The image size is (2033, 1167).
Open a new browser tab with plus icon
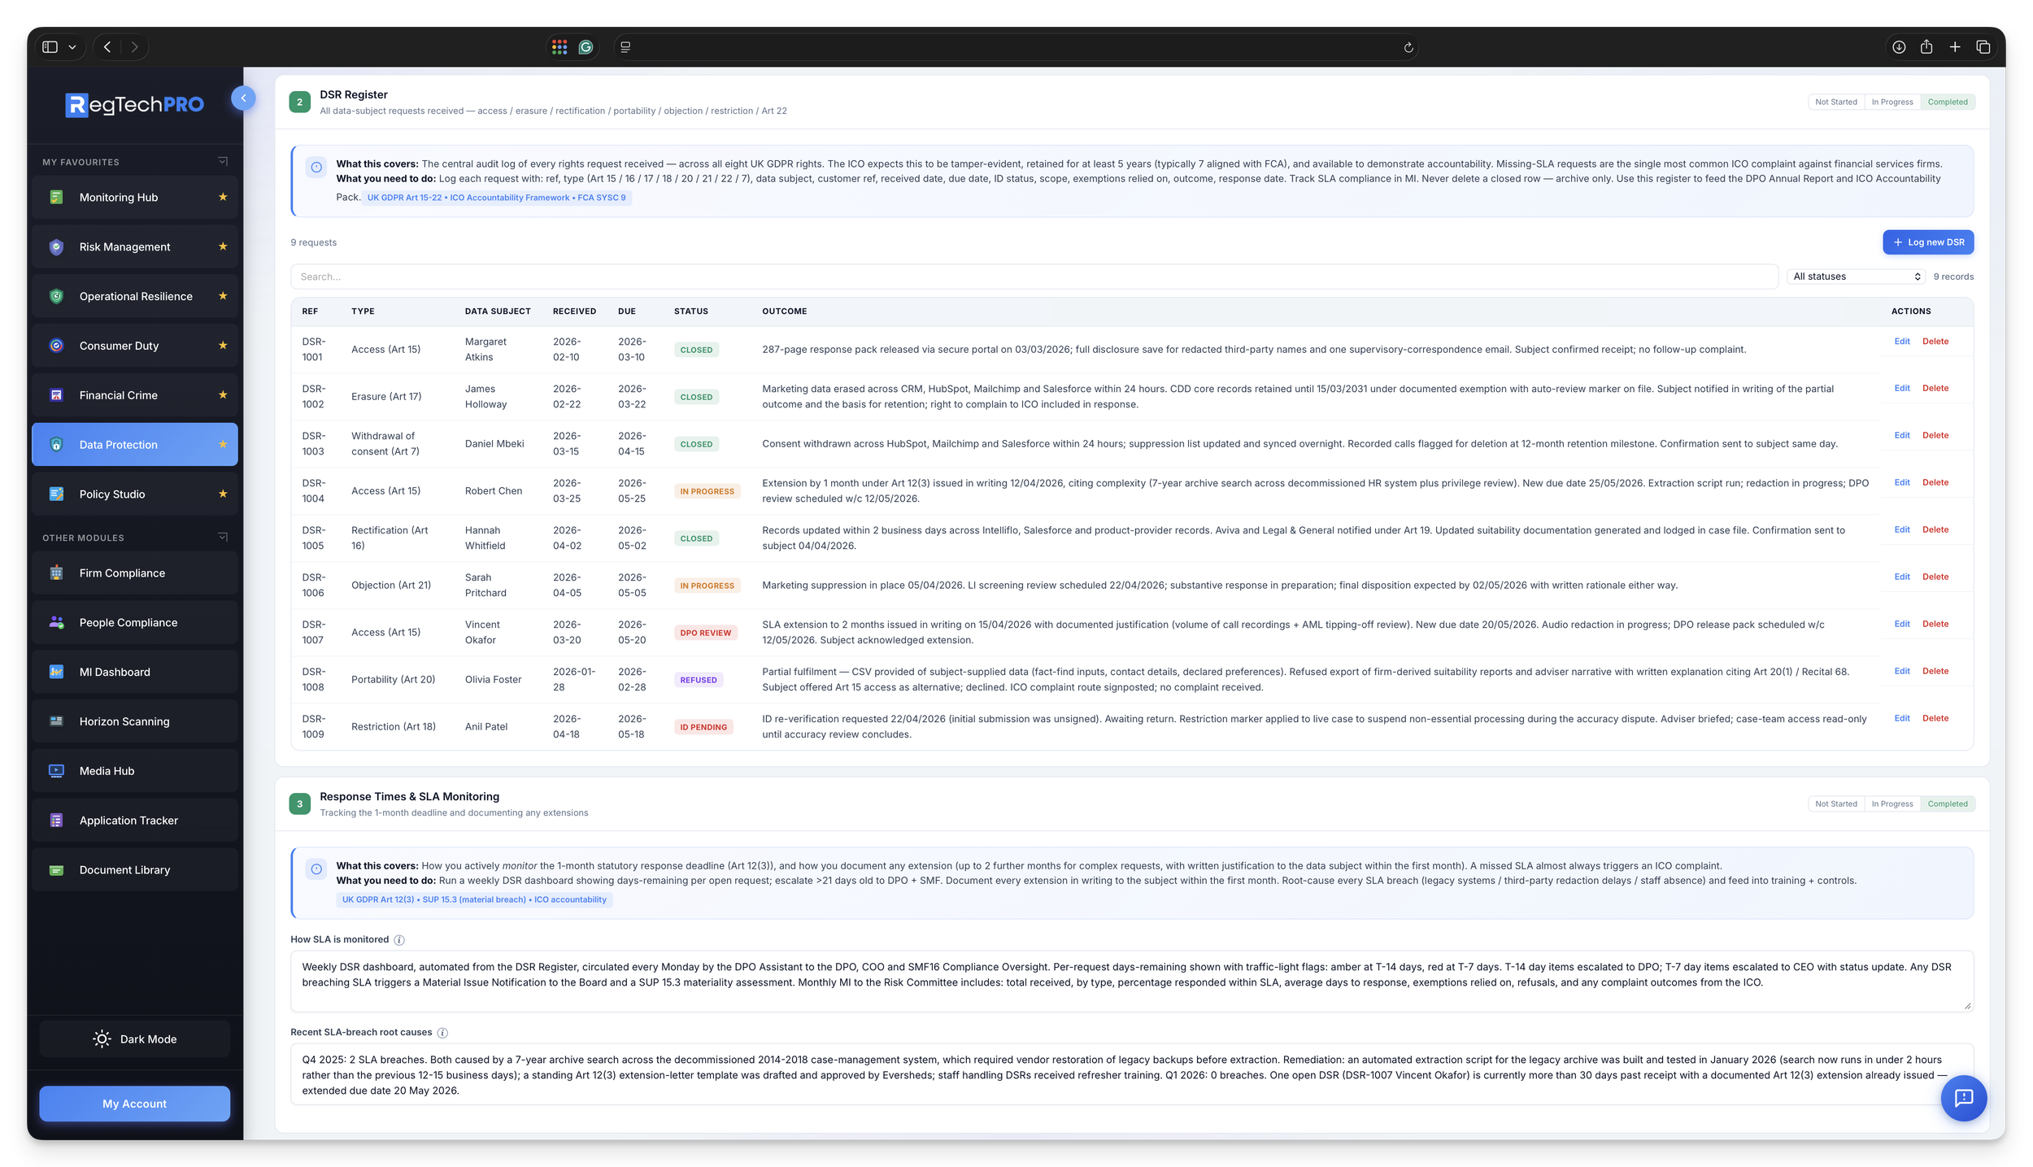(x=1955, y=47)
